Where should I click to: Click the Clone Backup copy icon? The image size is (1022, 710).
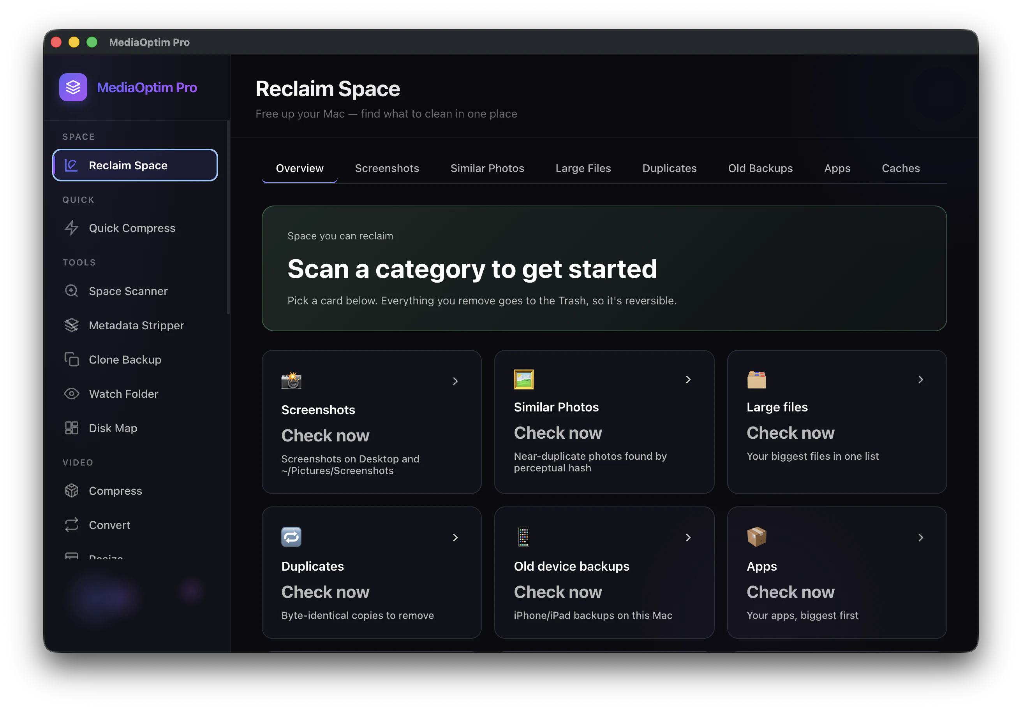pos(71,359)
